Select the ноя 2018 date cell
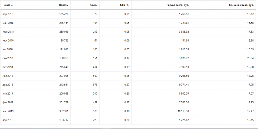Image resolution: width=258 pixels, height=129 pixels. pos(8,76)
